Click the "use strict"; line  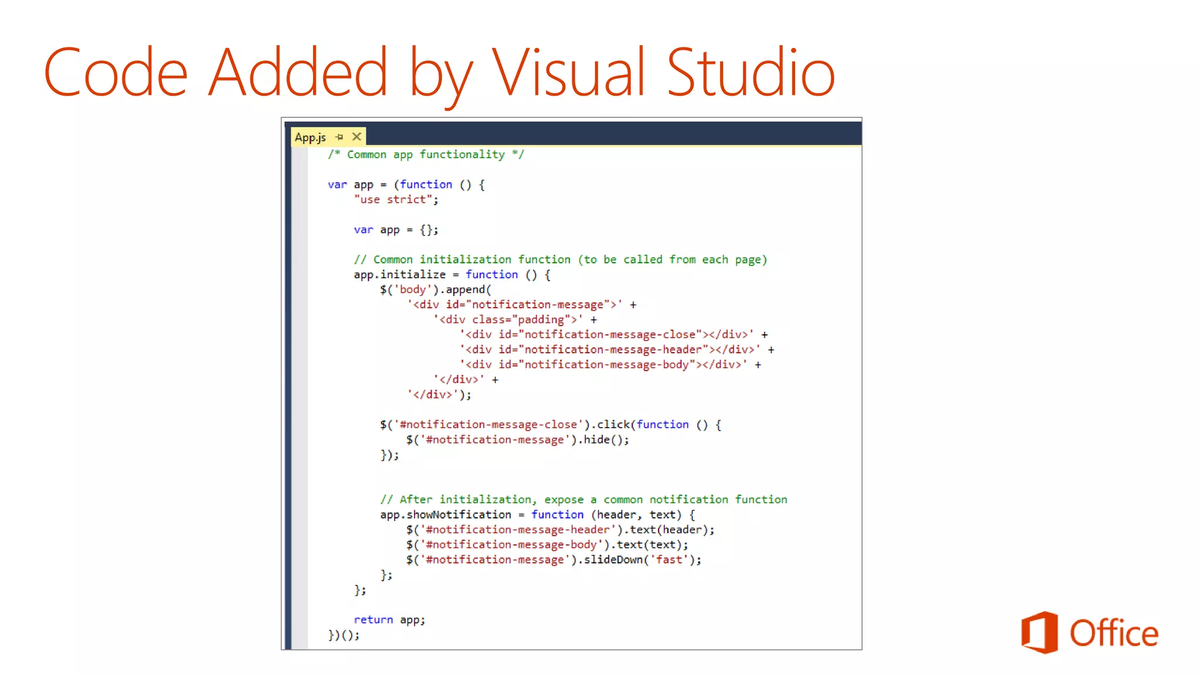[x=396, y=200]
